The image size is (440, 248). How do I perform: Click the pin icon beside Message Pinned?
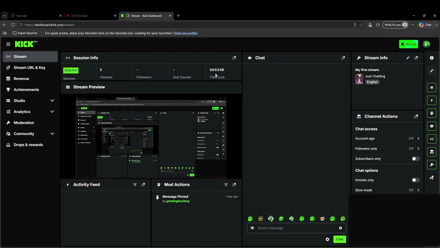(x=157, y=197)
